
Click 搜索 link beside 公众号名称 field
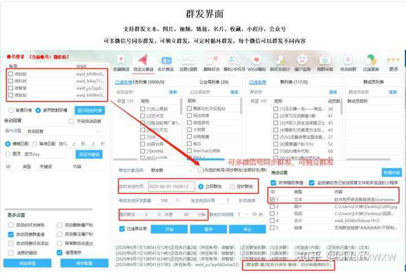tap(235, 92)
